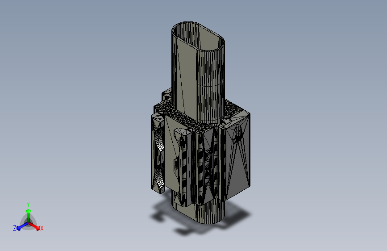Click the red X axis arrow on triad
Screen dimensions: 387x251
(34, 226)
